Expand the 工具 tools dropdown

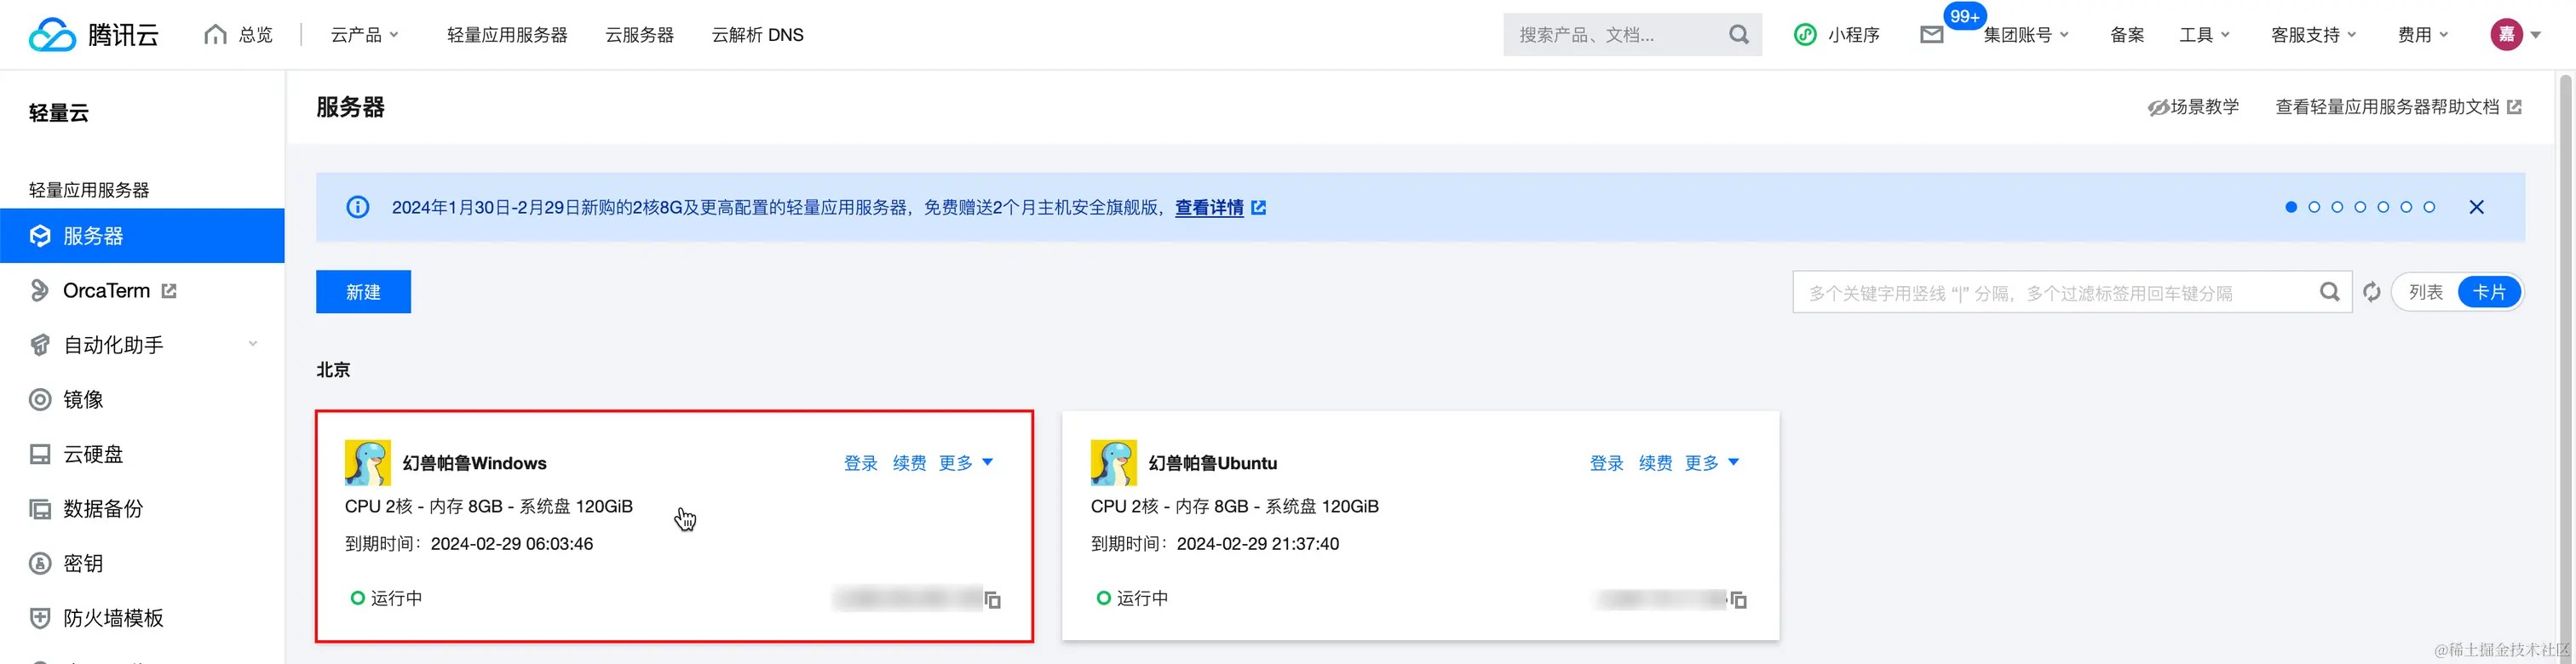(x=2204, y=35)
